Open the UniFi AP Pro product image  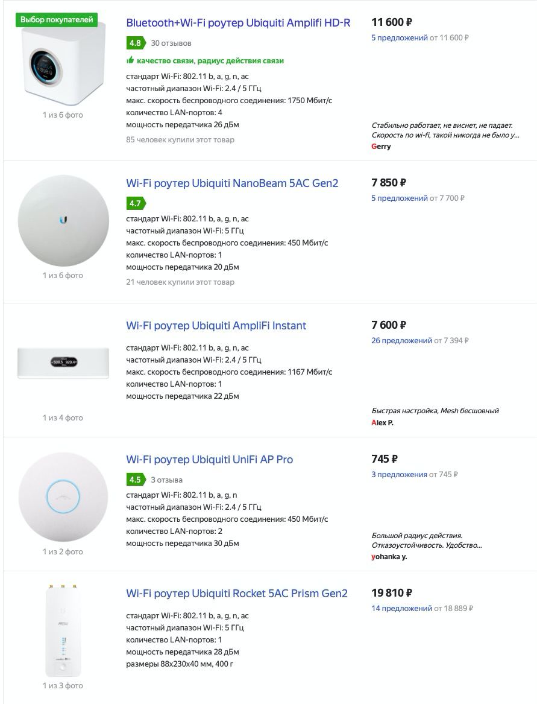[x=63, y=496]
